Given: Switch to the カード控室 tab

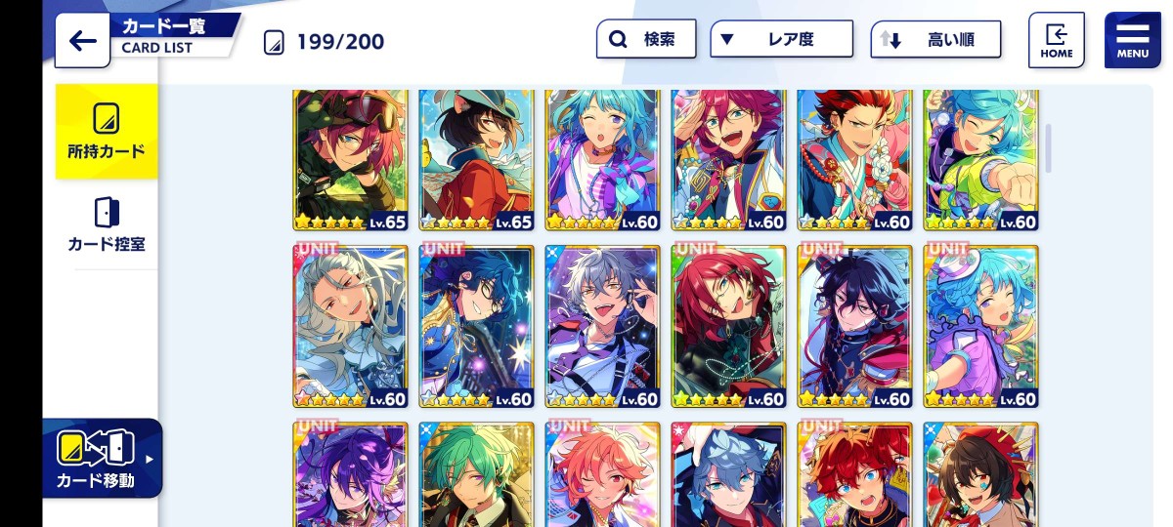Looking at the screenshot, I should [106, 224].
